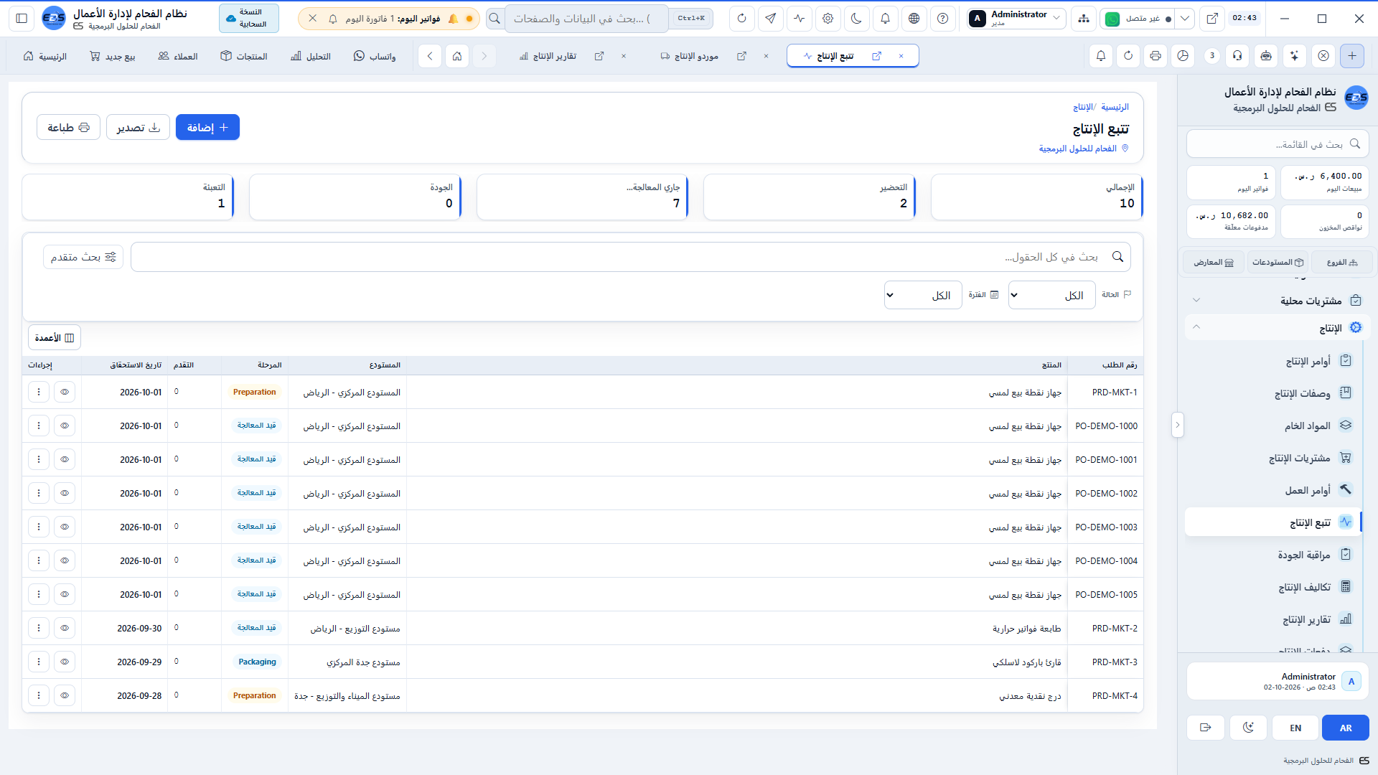Open the branches network icon

tap(1084, 19)
